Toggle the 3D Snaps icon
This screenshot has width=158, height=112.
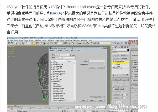84,43
